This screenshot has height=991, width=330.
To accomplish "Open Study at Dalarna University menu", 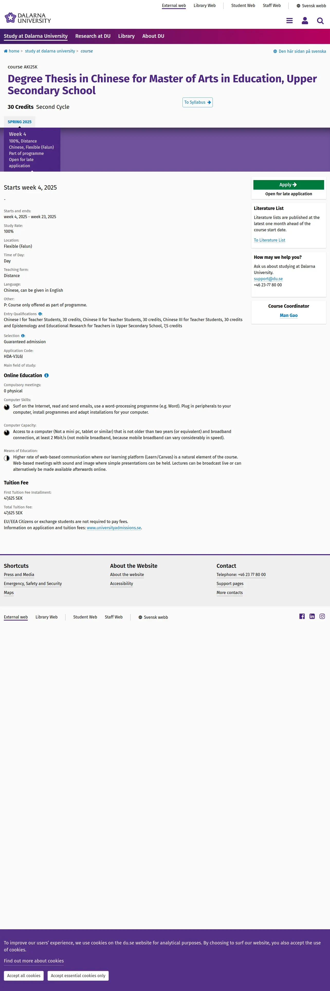I will click(x=36, y=36).
